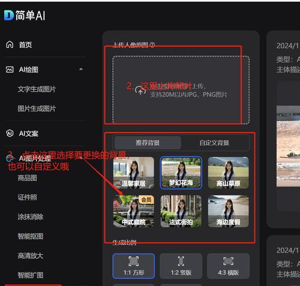
Task: Click the AI图片处理 sidebar icon
Action: coord(10,158)
